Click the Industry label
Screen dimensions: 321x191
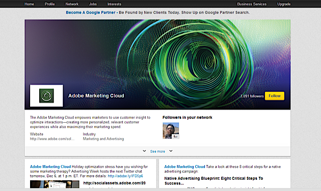point(89,134)
